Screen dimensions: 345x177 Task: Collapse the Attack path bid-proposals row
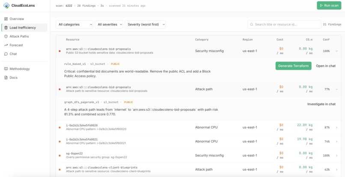coord(336,89)
